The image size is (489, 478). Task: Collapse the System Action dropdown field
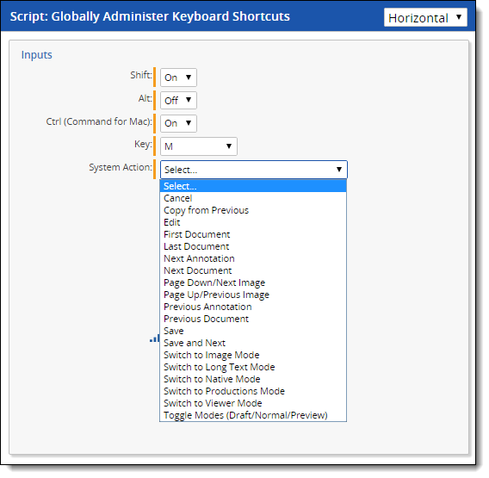pos(254,170)
